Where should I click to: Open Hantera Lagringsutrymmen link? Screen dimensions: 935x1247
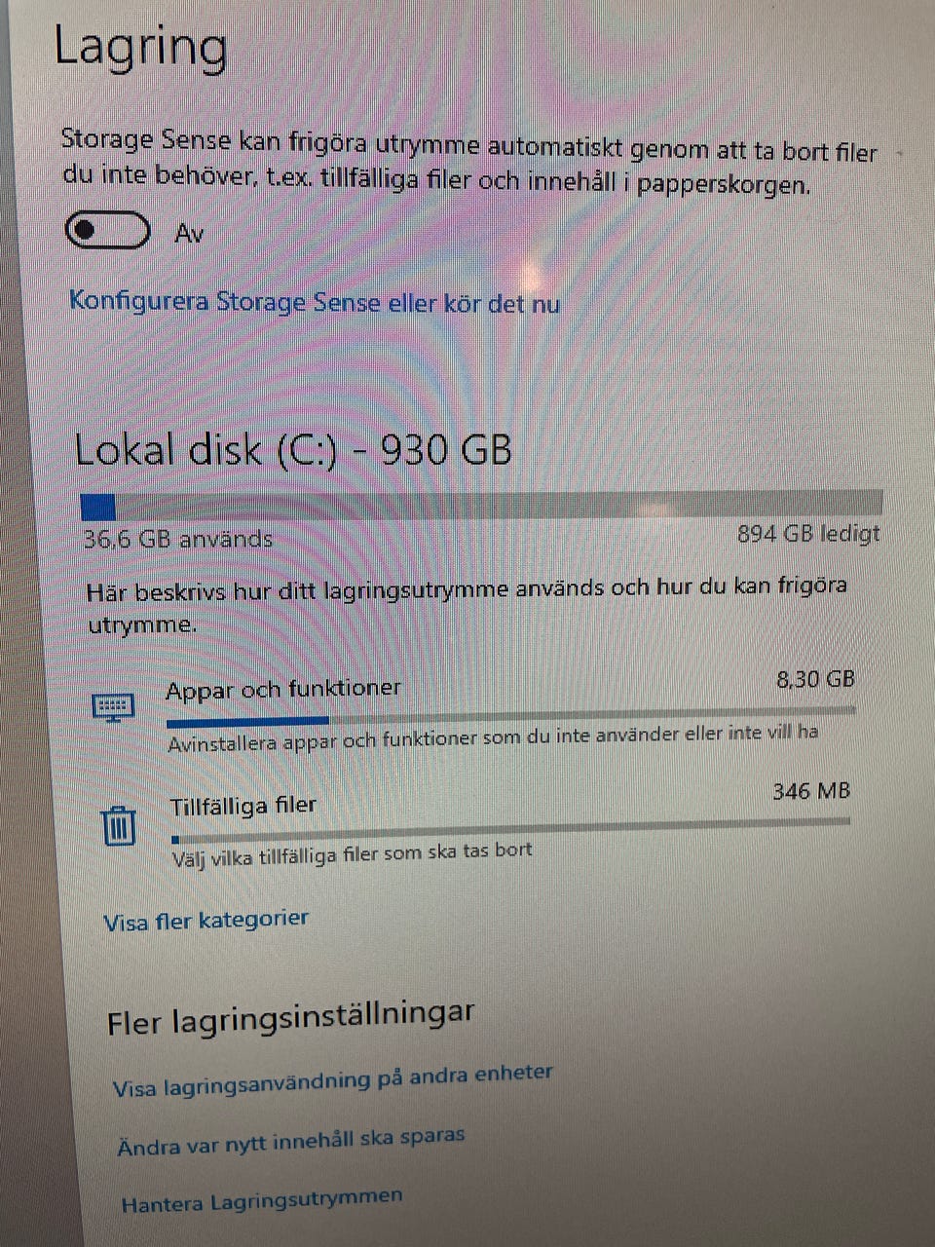tap(261, 1200)
